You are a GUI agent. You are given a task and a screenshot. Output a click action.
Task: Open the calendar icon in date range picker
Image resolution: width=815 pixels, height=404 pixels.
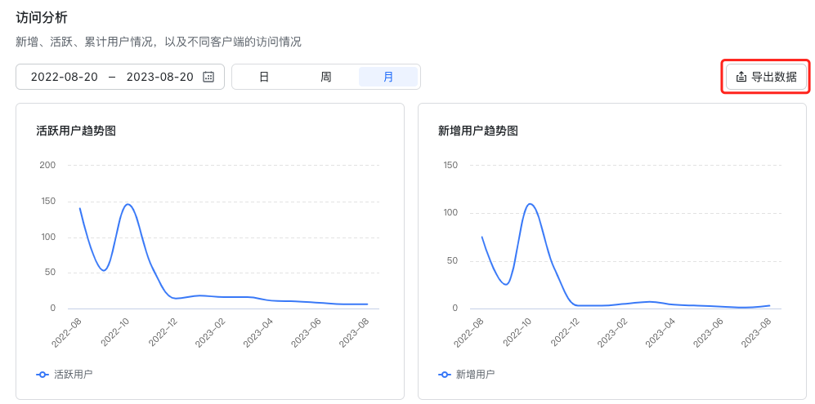pos(208,77)
